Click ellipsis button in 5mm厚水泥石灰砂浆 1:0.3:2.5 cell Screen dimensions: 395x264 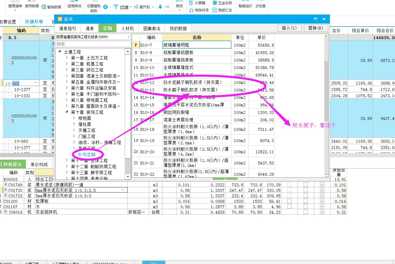pyautogui.click(x=123, y=190)
